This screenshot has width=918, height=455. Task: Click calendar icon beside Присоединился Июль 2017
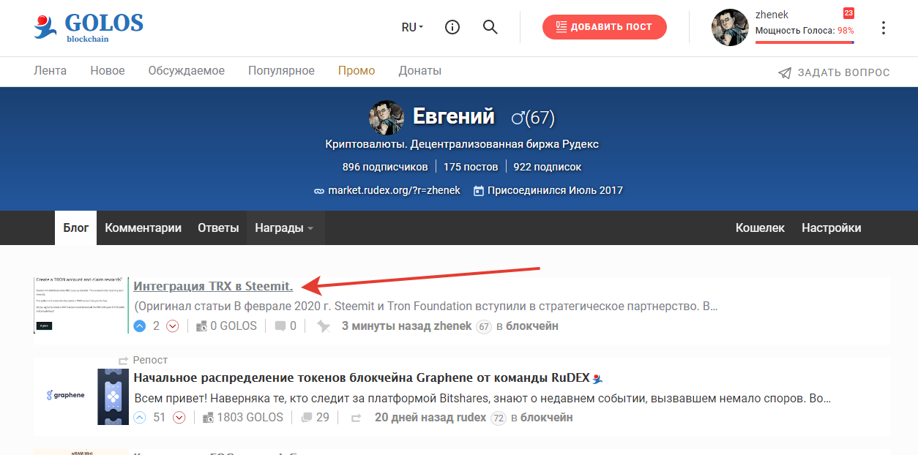479,190
